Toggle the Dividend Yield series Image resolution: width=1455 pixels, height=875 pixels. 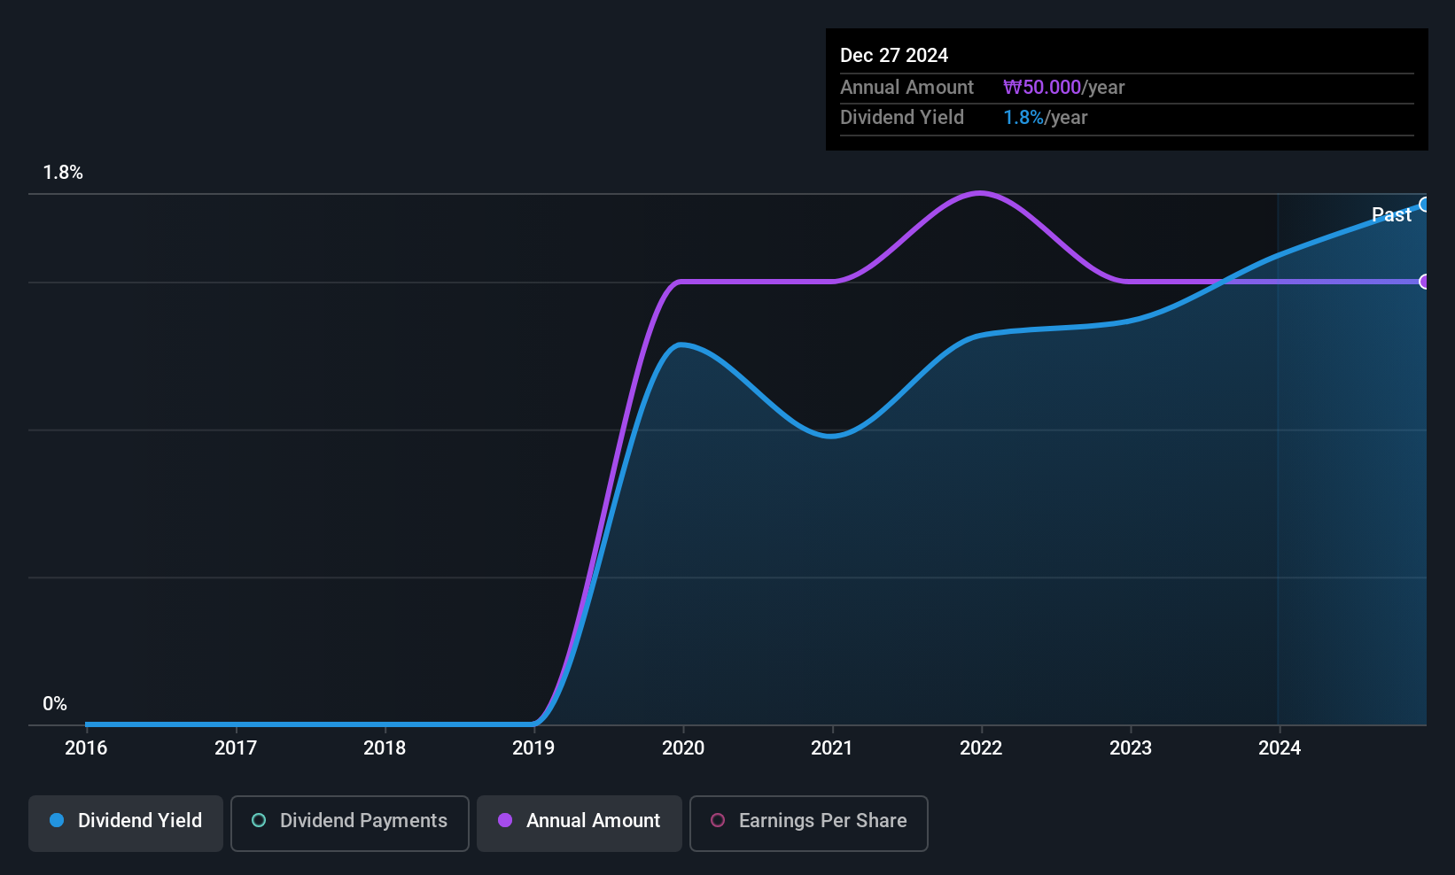[126, 824]
